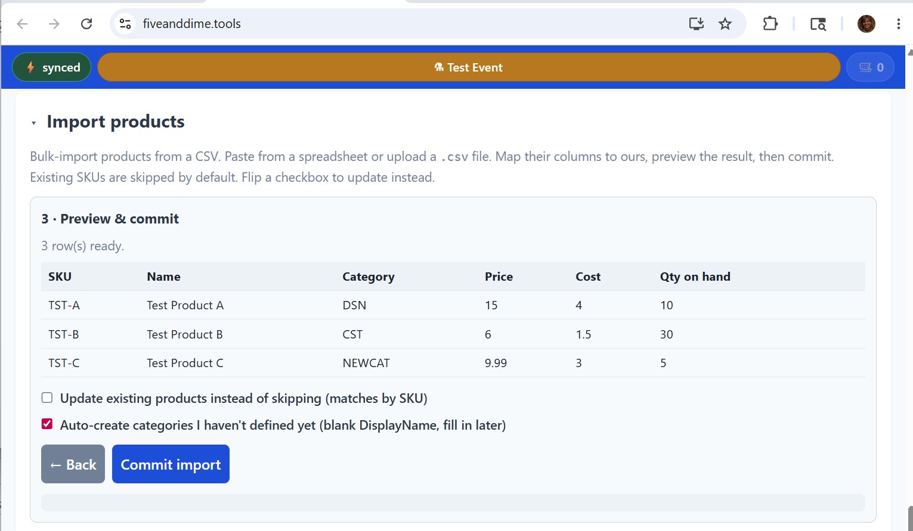This screenshot has width=913, height=531.
Task: Click the Name column header
Action: [x=163, y=277]
